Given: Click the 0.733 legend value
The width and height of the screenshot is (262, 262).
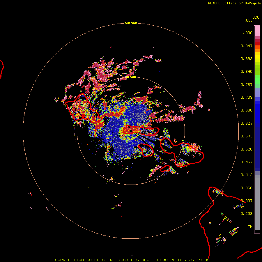Looking at the screenshot, I should click(x=247, y=98).
